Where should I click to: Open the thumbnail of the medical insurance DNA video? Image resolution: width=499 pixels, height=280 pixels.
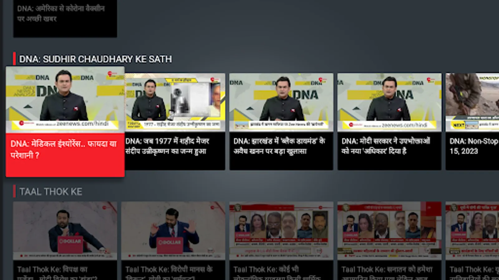tap(65, 100)
